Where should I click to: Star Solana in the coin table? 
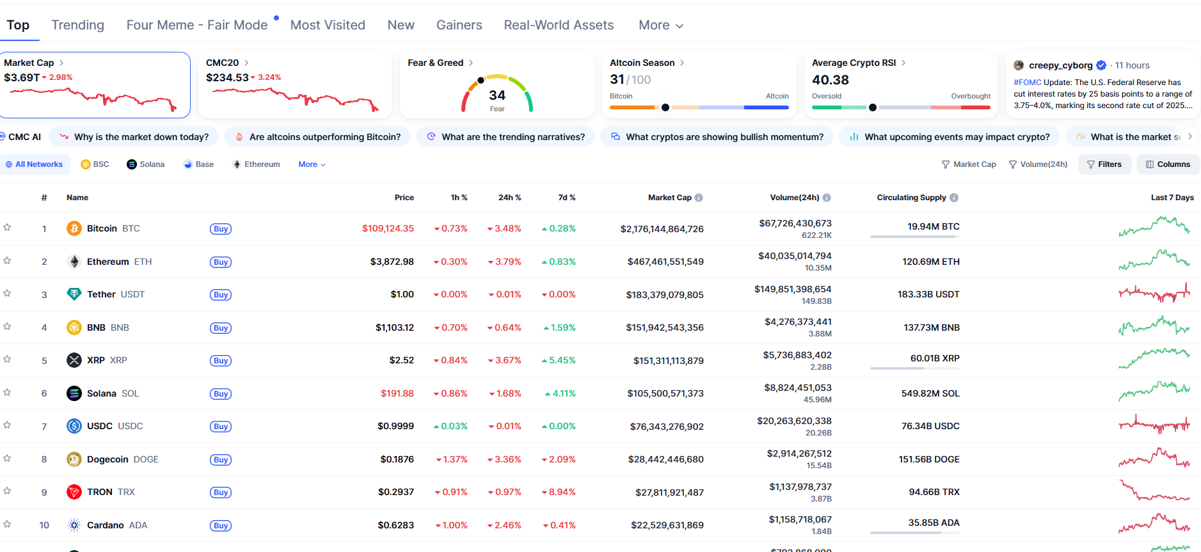click(x=7, y=392)
